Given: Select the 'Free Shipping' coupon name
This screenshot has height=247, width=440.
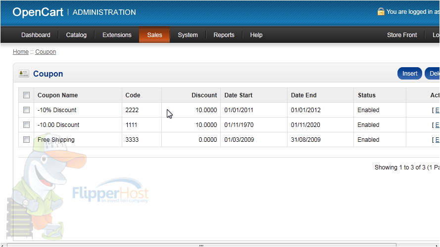Looking at the screenshot, I should [x=56, y=140].
